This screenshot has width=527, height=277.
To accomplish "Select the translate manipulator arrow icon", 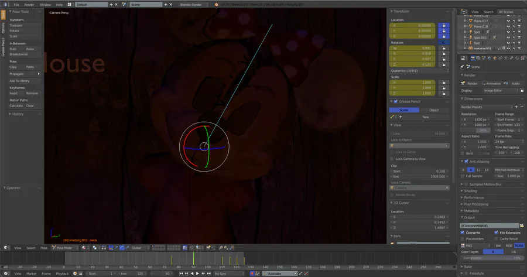I will point(117,248).
